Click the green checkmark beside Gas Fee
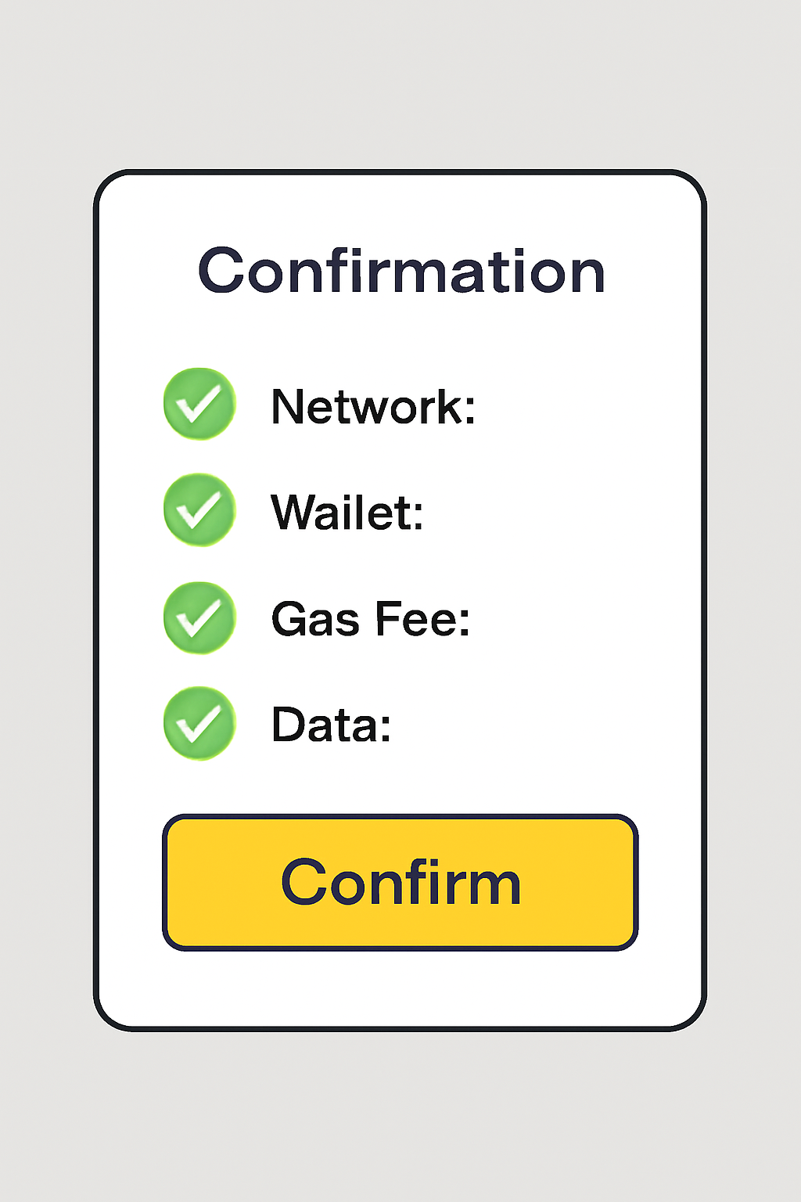 (x=199, y=617)
